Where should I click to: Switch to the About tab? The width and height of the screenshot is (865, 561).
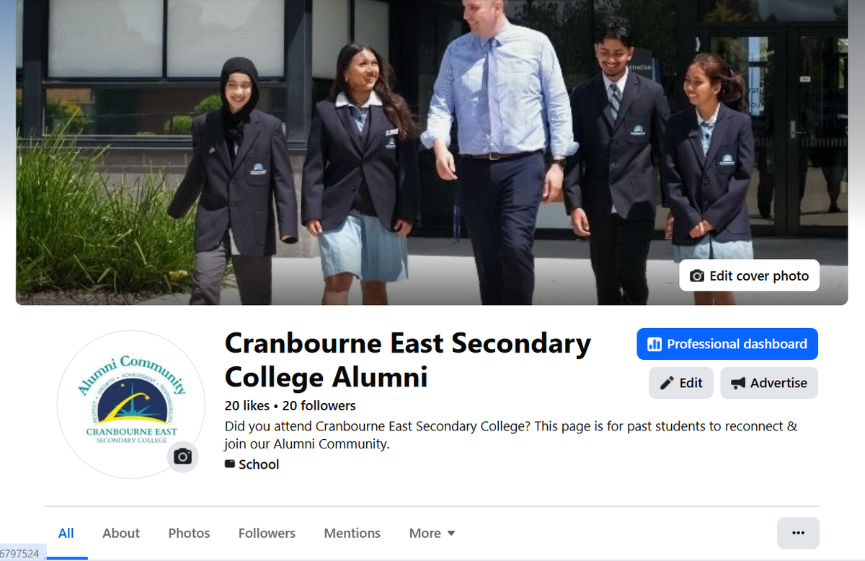(x=121, y=534)
